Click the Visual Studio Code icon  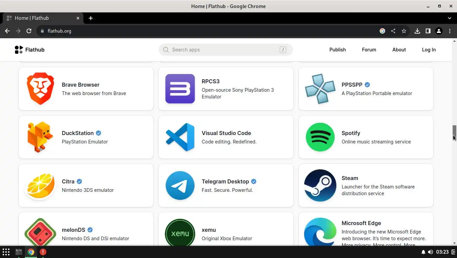coord(180,137)
